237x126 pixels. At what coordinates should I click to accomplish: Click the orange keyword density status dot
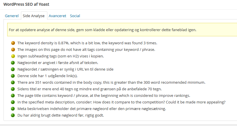pos(13,43)
